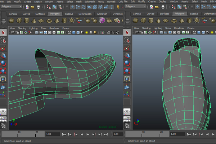This screenshot has height=144, width=216.
Task: Toggle the selection lock icon in left window
Action: pos(118,7)
